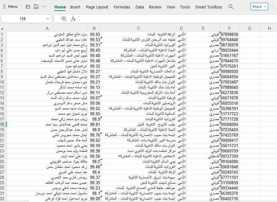Click the zoom lens icon by formula bar

(64, 19)
